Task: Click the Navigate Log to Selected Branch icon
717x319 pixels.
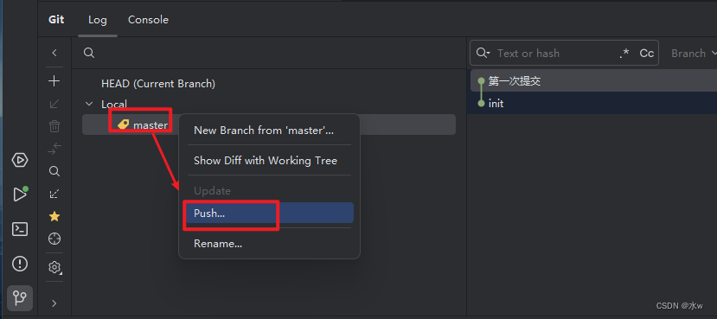Action: (x=54, y=239)
